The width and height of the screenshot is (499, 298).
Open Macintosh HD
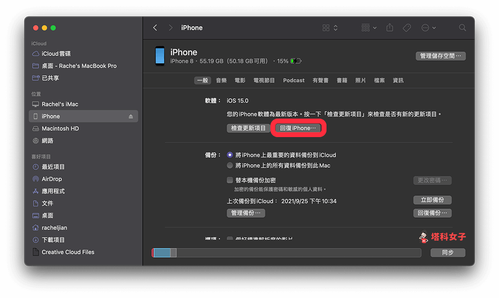56,128
